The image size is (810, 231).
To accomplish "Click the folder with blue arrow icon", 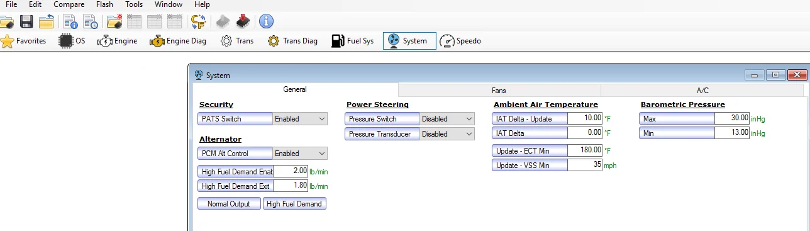I will (x=46, y=22).
